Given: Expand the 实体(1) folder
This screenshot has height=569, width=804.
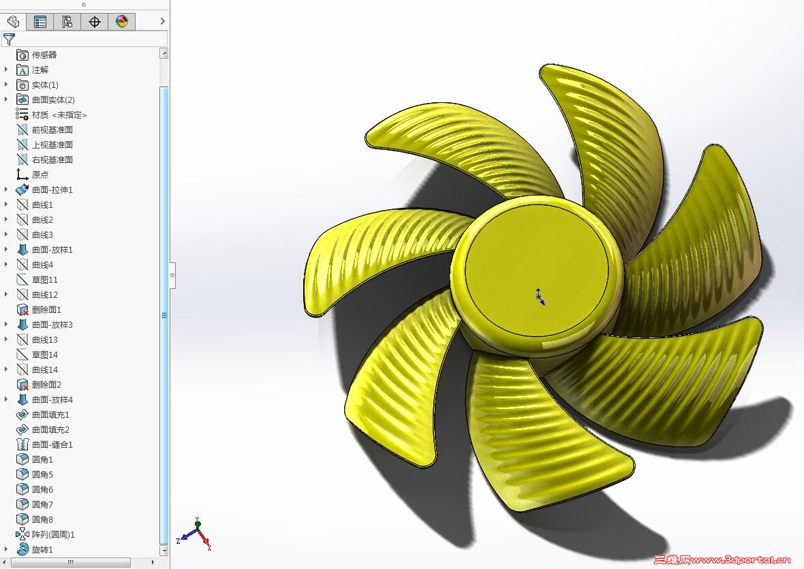Looking at the screenshot, I should (x=6, y=84).
